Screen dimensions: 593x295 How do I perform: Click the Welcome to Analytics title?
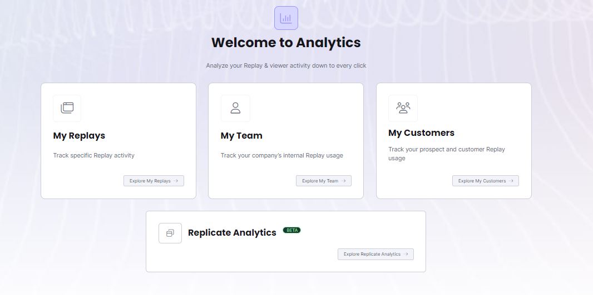pyautogui.click(x=286, y=43)
